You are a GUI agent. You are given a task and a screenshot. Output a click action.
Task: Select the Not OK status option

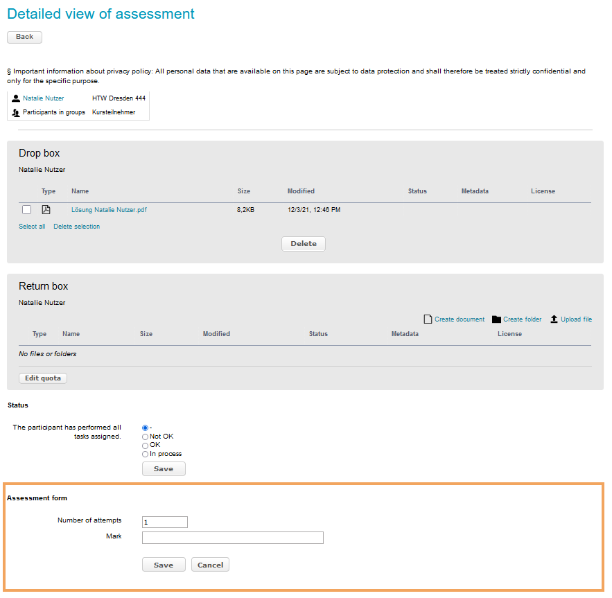(x=145, y=437)
